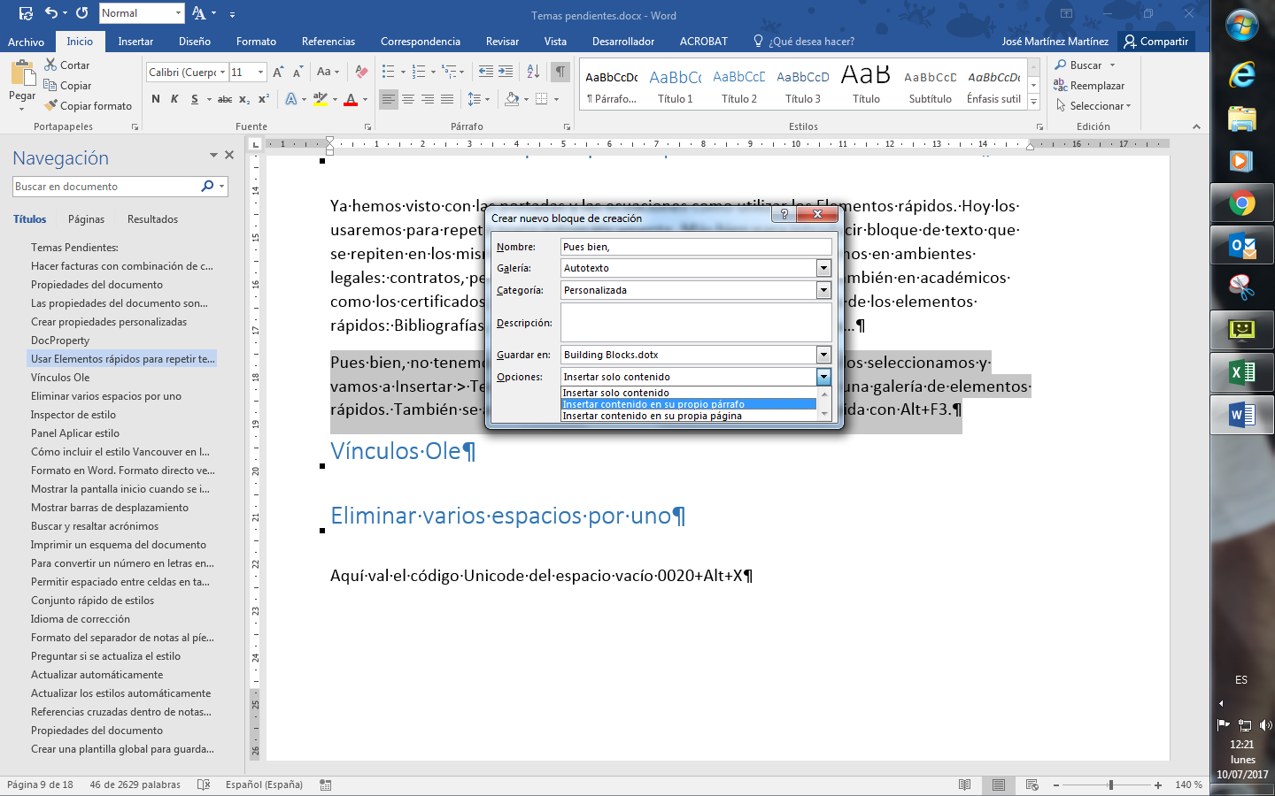Apply paragraph shading
This screenshot has height=796, width=1275.
pyautogui.click(x=512, y=99)
